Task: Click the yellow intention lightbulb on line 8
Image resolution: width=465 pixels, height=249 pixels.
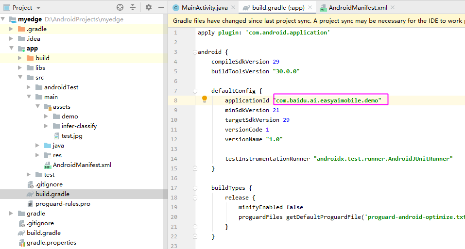Action: [205, 99]
